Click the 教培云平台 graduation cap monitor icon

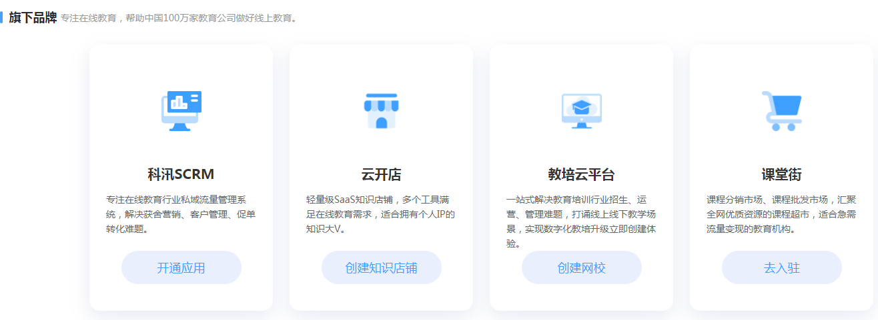coord(581,110)
